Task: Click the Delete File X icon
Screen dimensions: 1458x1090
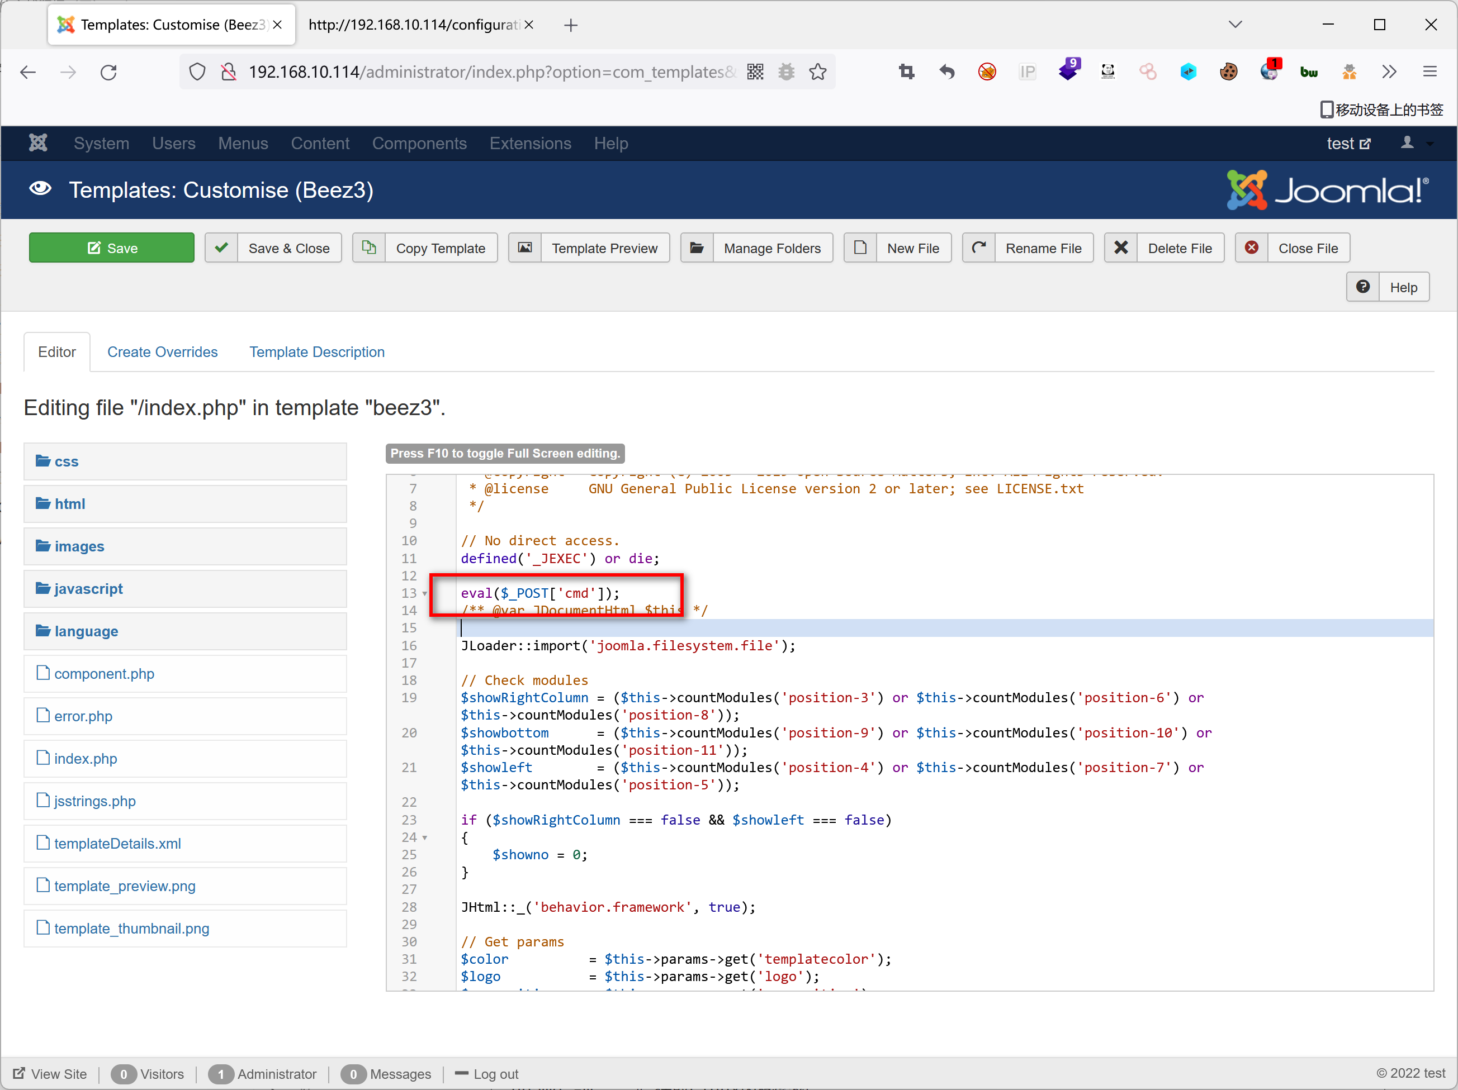Action: coord(1120,247)
